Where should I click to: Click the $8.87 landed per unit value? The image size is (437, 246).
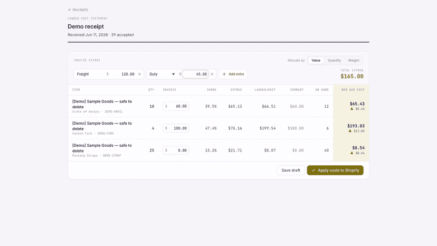coord(270,150)
